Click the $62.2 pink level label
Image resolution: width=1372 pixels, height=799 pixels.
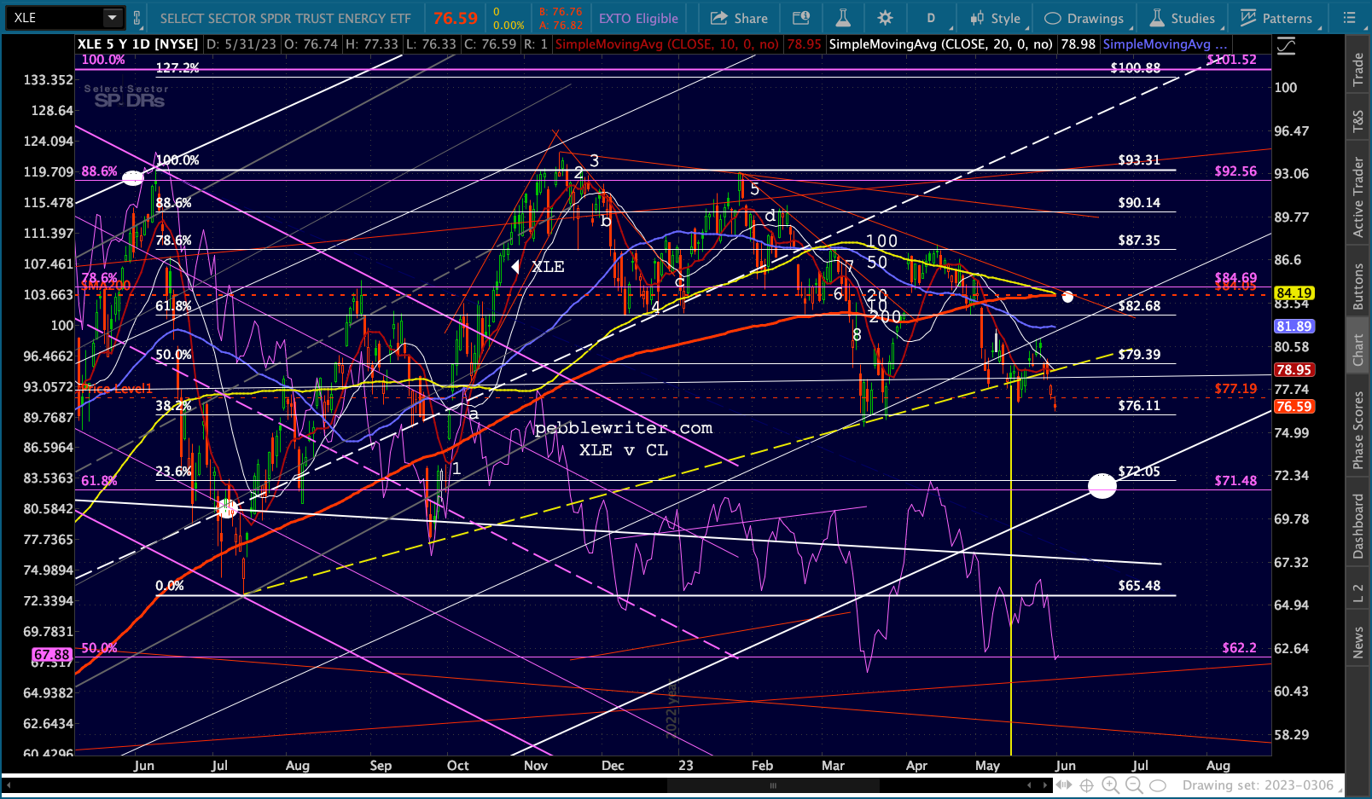[x=1239, y=648]
